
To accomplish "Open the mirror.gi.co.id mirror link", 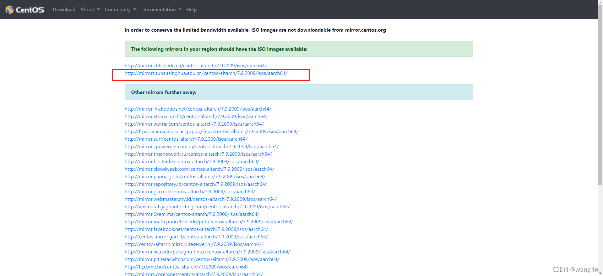I will pos(190,192).
